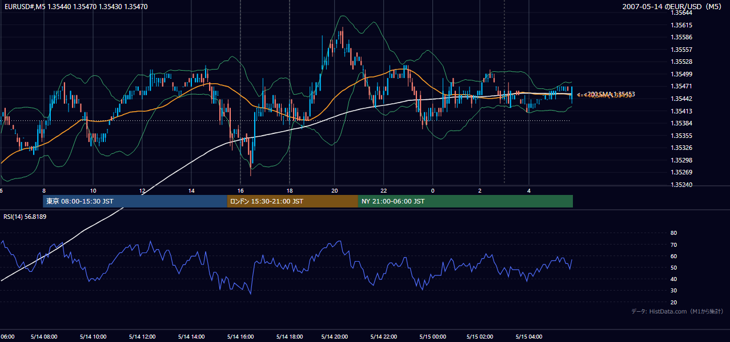Viewport: 730px width, 342px height.
Task: Click price axis label 1.35413
Action: point(682,111)
